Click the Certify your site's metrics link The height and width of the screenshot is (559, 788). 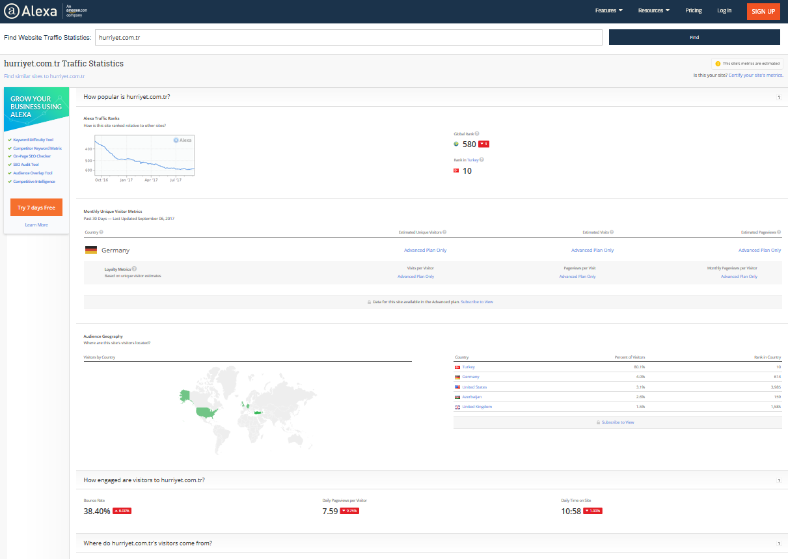point(755,75)
